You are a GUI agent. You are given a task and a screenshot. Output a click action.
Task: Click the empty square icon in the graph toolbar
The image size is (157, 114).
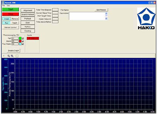[x=17, y=56]
